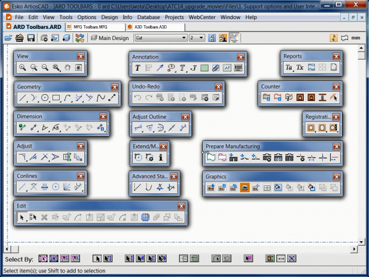Open the Database menu
369x277 pixels.
point(148,17)
